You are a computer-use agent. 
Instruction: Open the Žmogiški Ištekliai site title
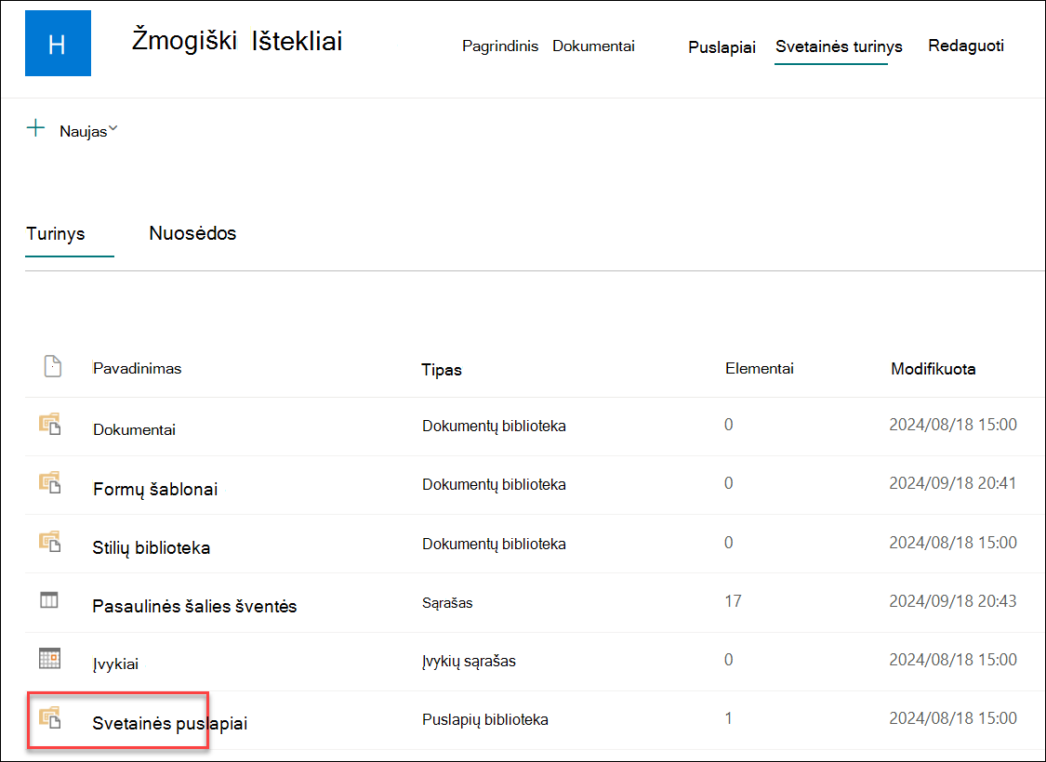tap(237, 41)
